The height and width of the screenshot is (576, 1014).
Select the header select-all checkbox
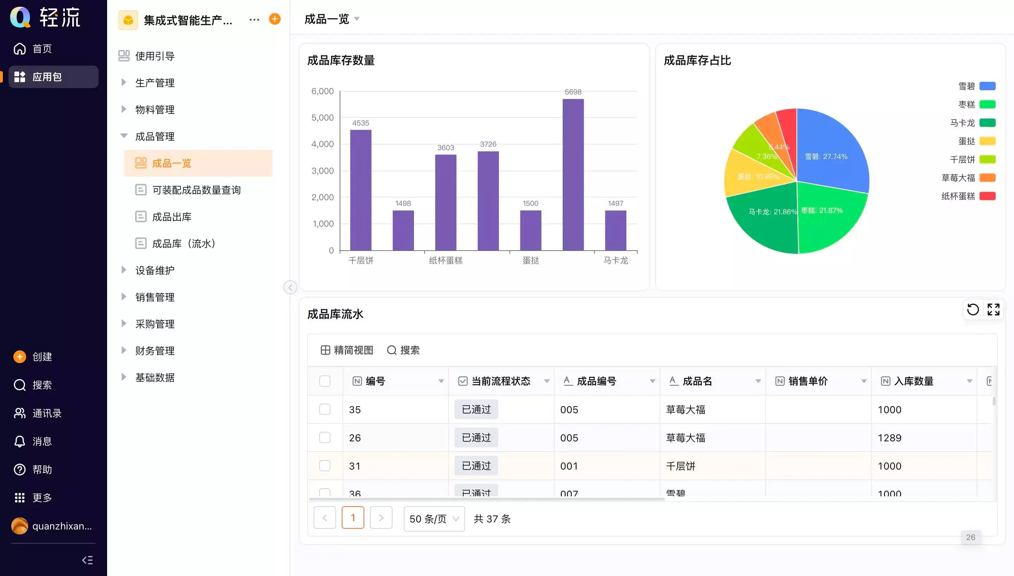(324, 381)
